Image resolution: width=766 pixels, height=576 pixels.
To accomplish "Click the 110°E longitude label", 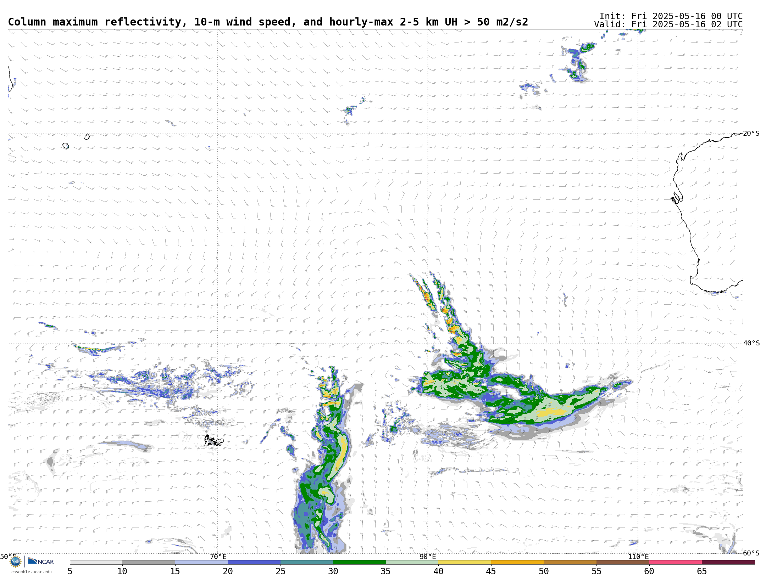I will pyautogui.click(x=638, y=557).
